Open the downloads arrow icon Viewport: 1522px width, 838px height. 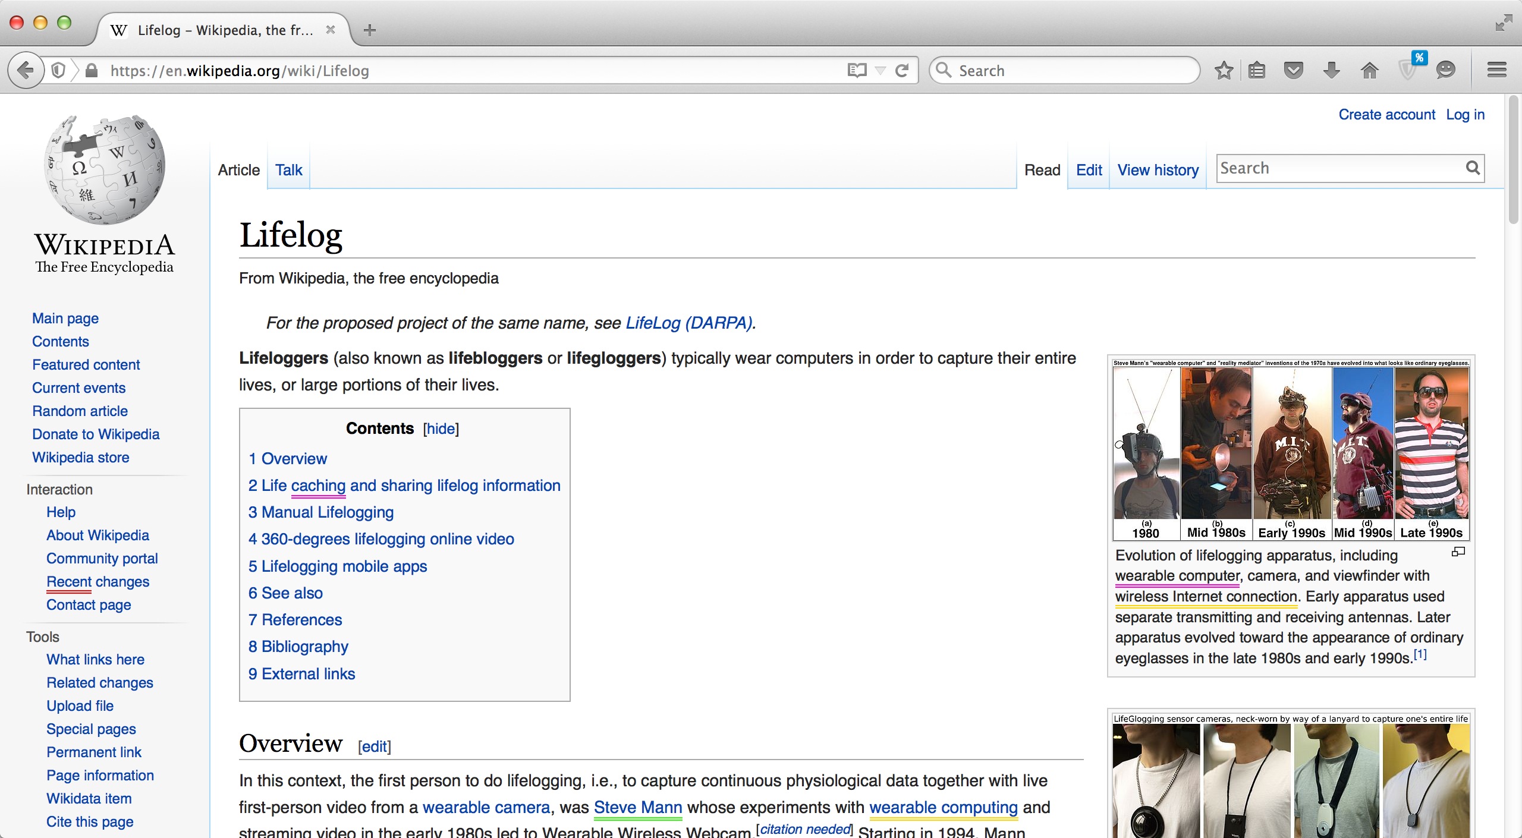point(1332,71)
